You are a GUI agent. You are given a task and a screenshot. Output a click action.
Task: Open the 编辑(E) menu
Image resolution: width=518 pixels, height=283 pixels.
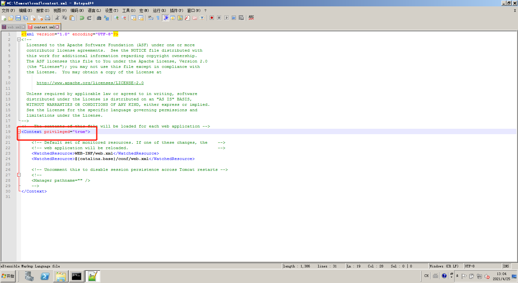[x=26, y=11]
